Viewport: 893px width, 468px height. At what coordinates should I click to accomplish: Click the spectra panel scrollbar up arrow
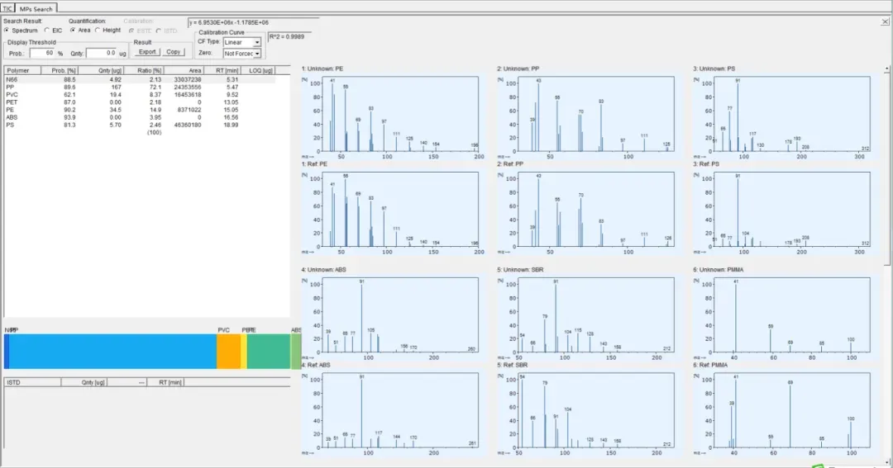(x=886, y=69)
